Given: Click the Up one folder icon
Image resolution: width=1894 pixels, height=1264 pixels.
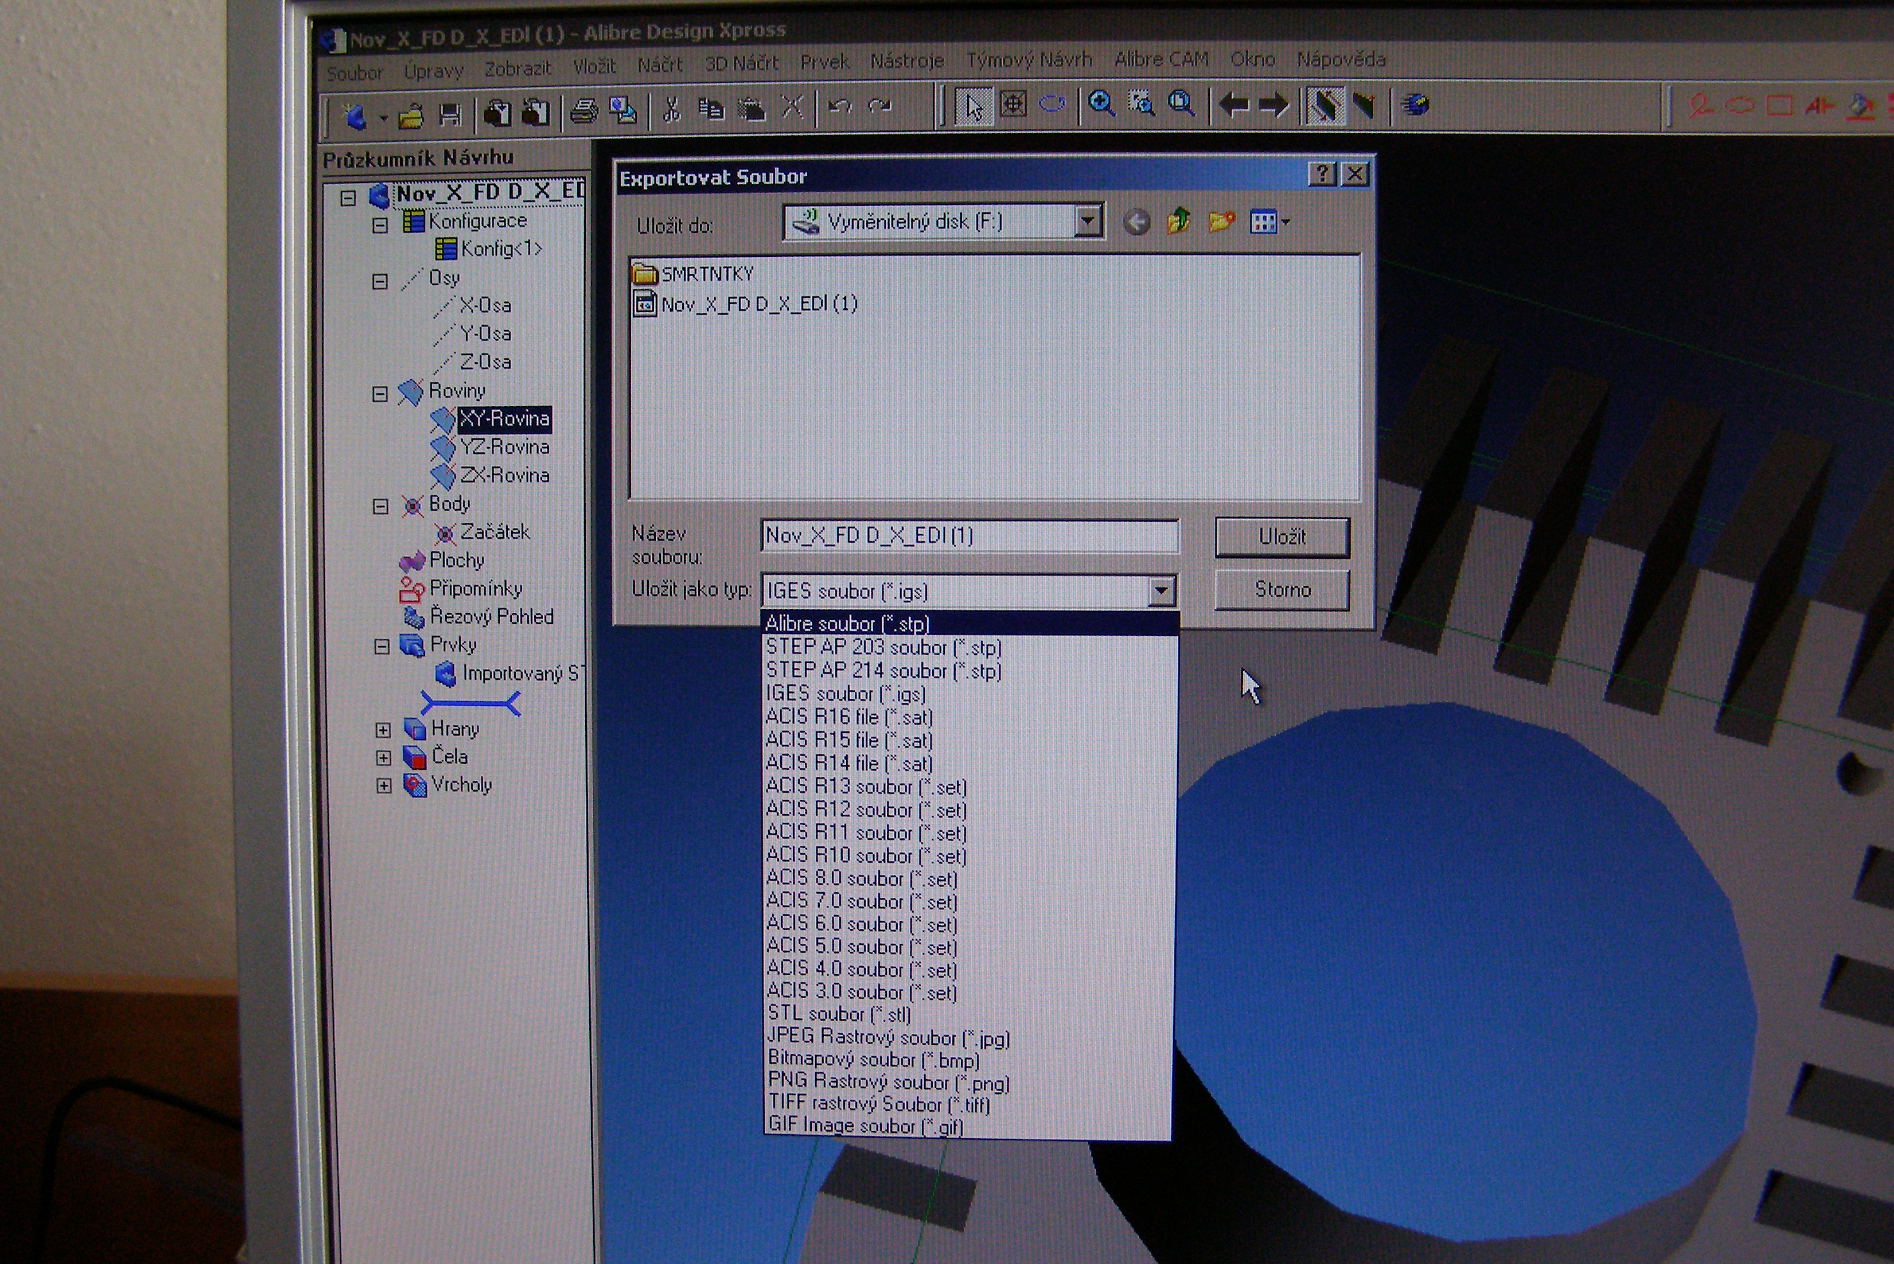Looking at the screenshot, I should point(1178,220).
